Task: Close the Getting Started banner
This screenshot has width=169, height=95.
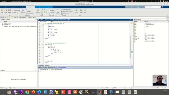Action: [132, 68]
